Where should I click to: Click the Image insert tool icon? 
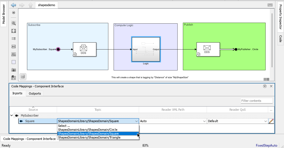[14, 54]
